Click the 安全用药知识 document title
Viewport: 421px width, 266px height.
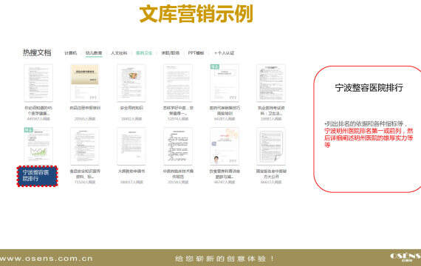[x=131, y=108]
